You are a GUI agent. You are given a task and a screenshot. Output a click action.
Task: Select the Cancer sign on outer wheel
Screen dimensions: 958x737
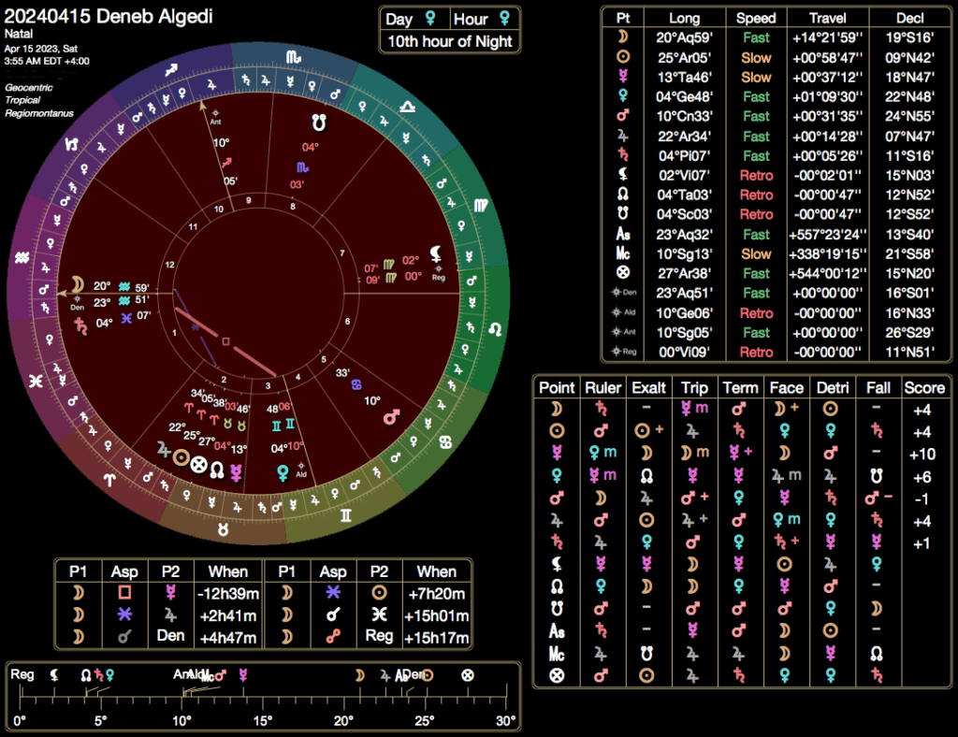pos(445,442)
